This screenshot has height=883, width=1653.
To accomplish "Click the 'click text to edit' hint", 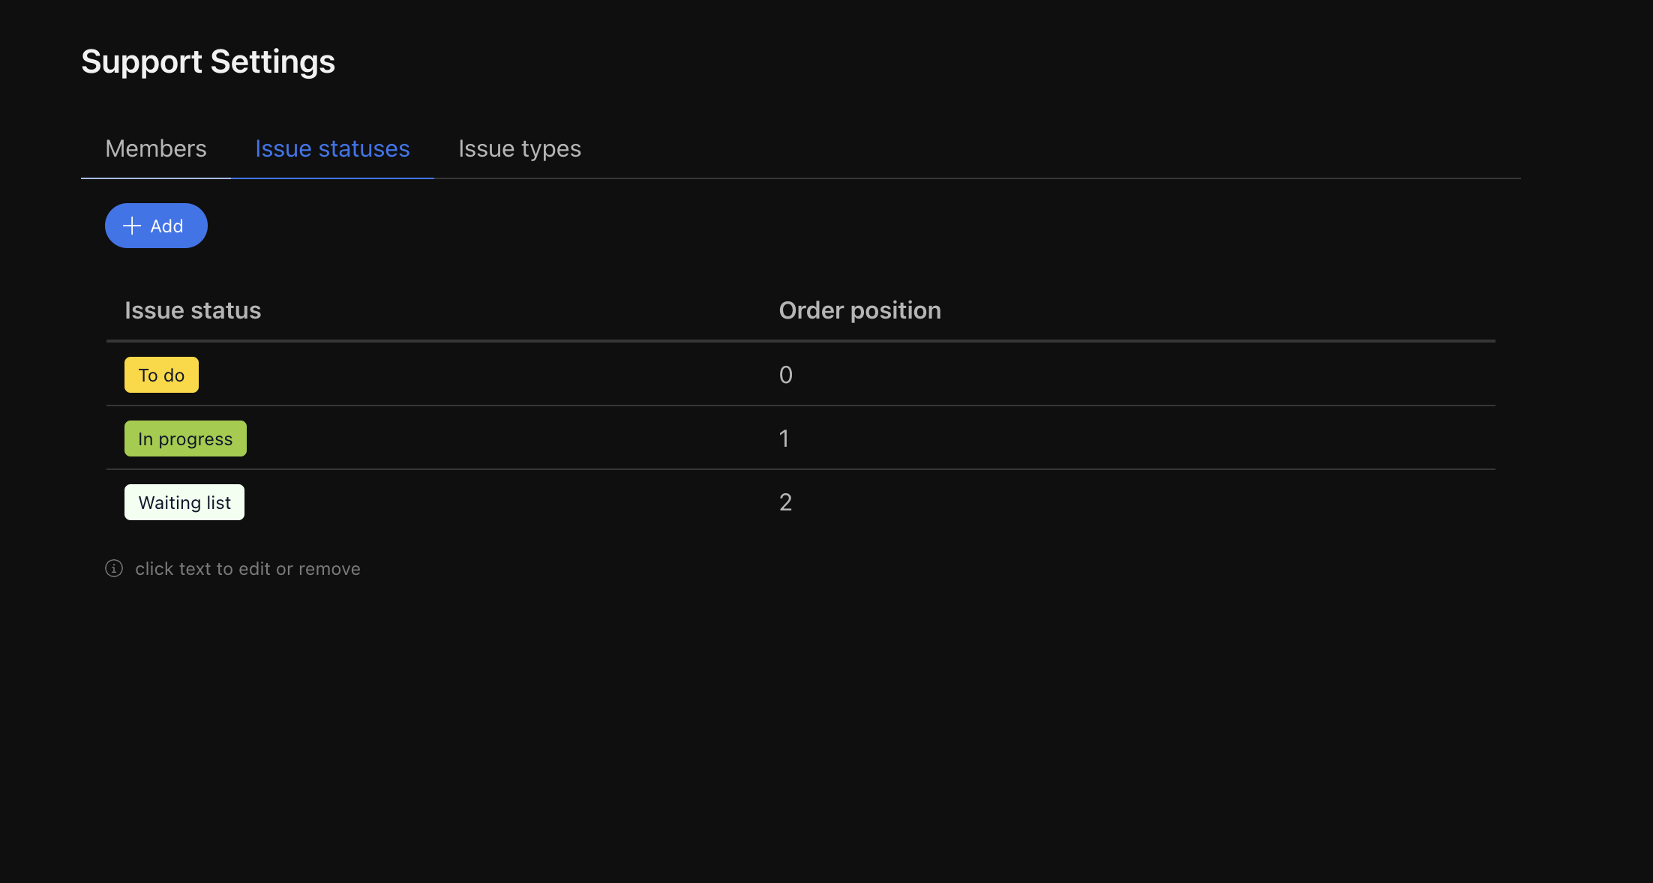I will pyautogui.click(x=247, y=569).
